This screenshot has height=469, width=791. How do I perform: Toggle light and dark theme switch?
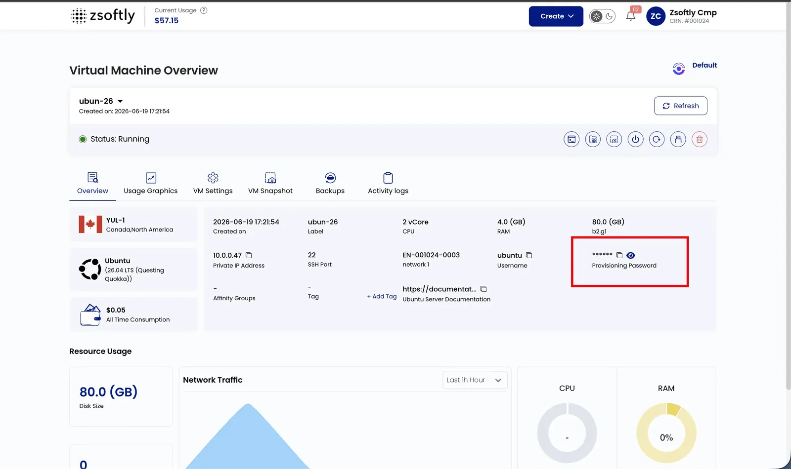(602, 16)
